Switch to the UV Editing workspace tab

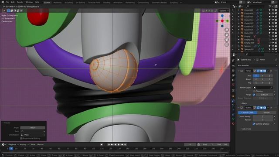[x=80, y=3]
